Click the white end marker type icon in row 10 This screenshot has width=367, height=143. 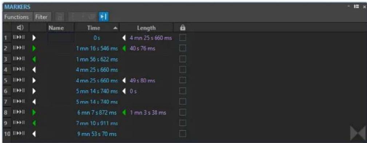click(34, 134)
